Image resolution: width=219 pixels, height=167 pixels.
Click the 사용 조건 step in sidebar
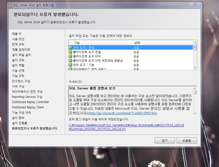point(18,39)
